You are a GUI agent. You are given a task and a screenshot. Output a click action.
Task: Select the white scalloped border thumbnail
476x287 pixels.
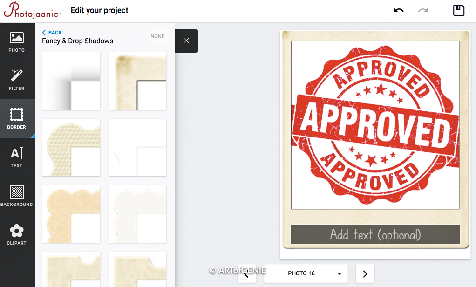pyautogui.click(x=137, y=214)
